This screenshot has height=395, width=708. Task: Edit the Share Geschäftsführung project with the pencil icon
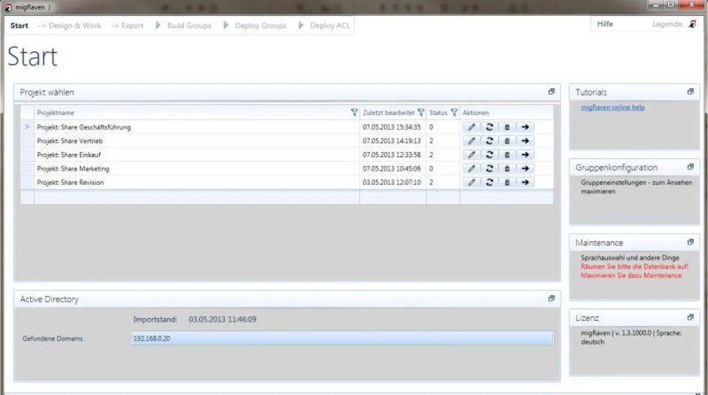tap(471, 126)
